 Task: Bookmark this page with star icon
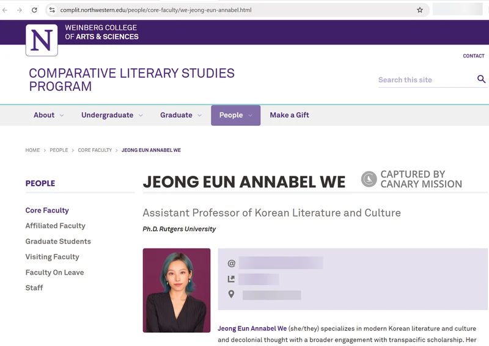(x=420, y=10)
